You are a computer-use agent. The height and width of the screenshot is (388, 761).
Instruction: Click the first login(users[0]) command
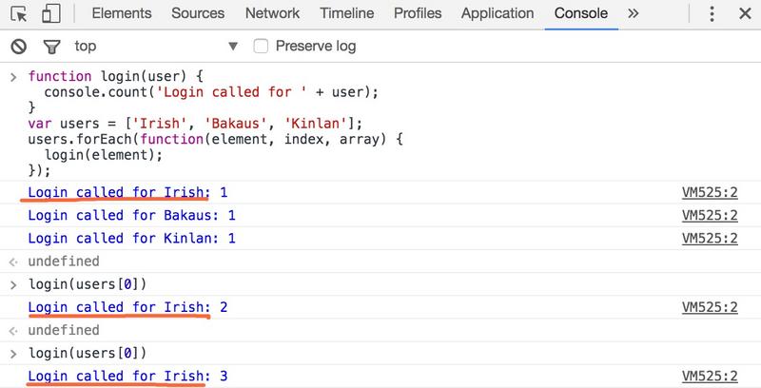tap(88, 283)
